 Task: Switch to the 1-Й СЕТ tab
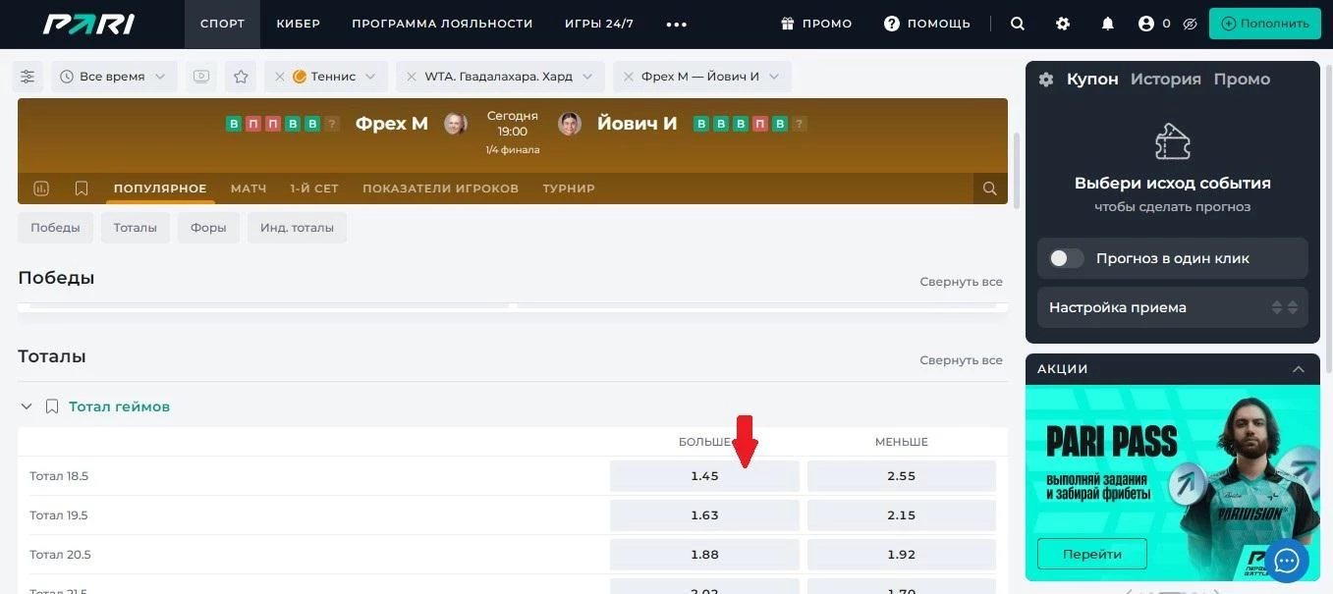coord(314,189)
